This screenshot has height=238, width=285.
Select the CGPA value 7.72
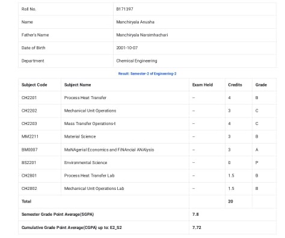pyautogui.click(x=197, y=228)
